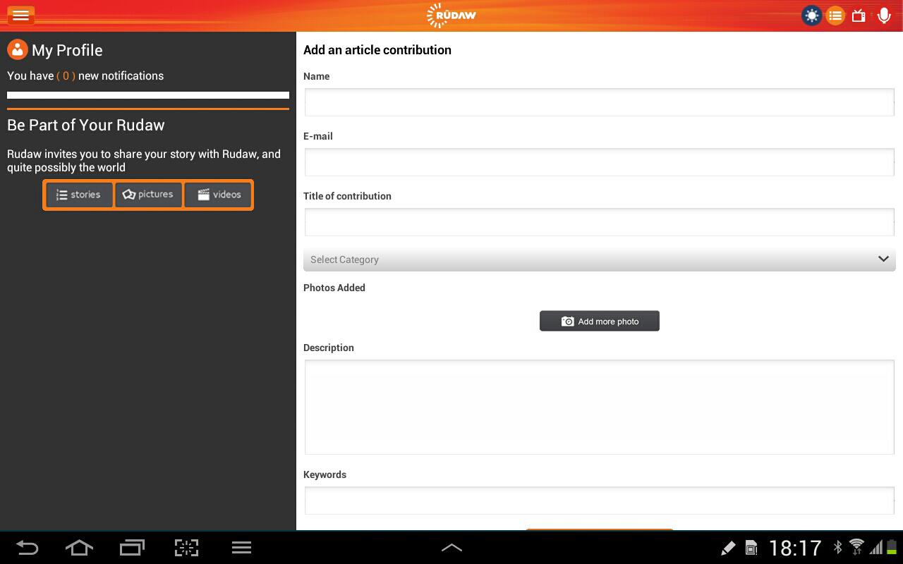Expand the Select Category dropdown
Screen dimensions: 903x564
click(x=600, y=259)
